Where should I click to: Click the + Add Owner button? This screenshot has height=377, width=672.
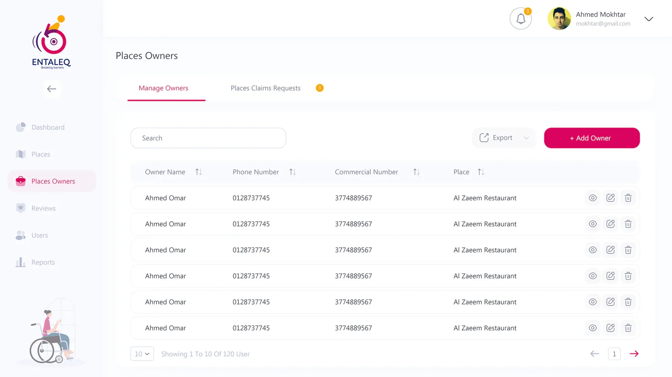tap(592, 138)
